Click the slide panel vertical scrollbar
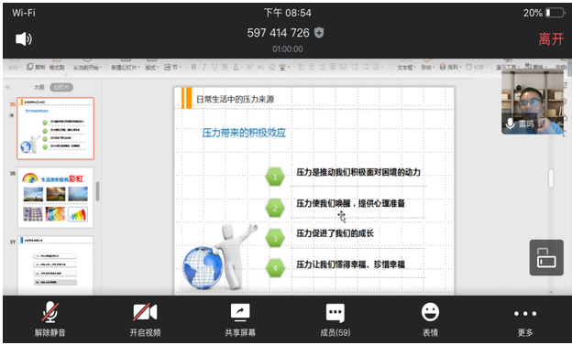 (x=97, y=190)
